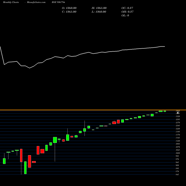Click the 845 price axis label
This screenshot has width=186, height=186.
(177, 174)
